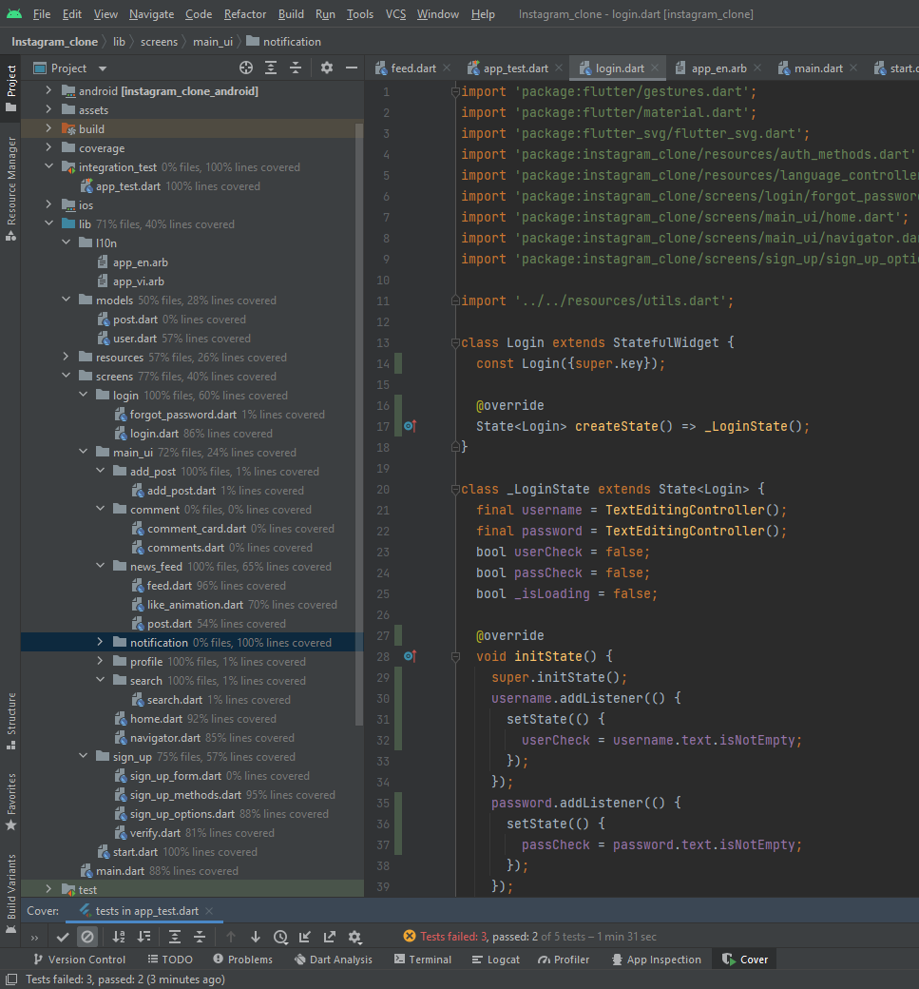Click Collapse All in the Project panel
Viewport: 919px width, 989px height.
[x=295, y=68]
